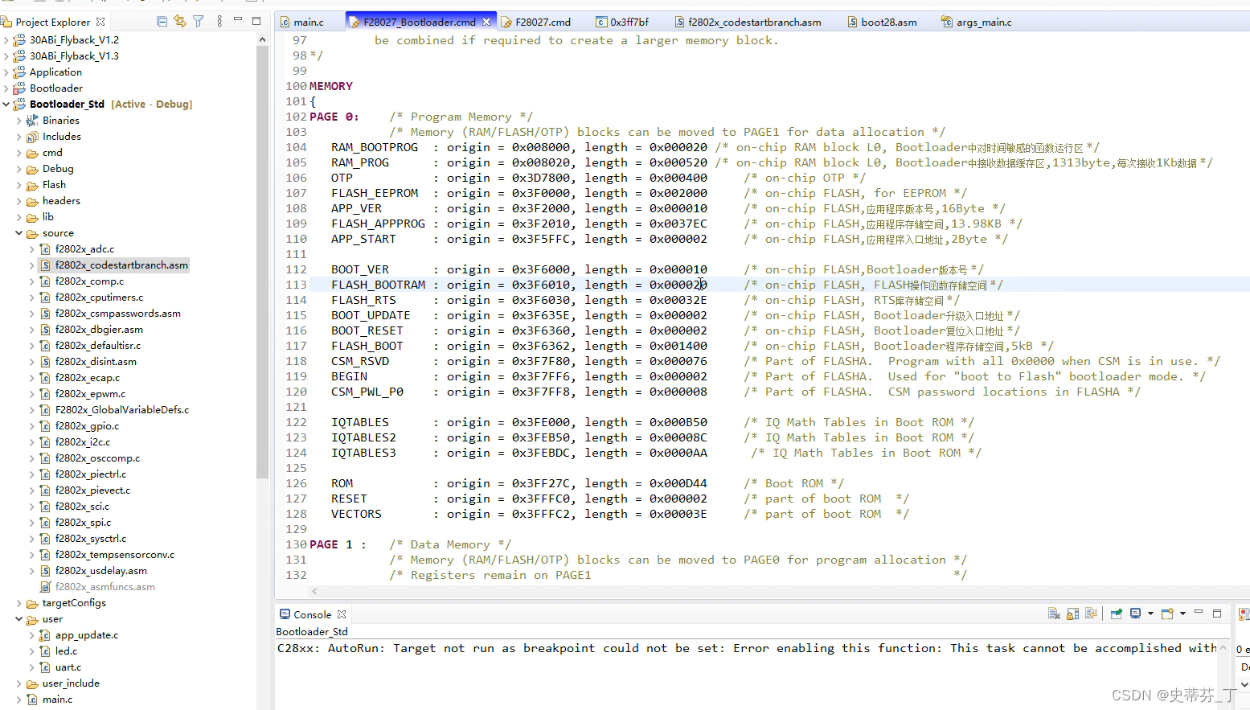The image size is (1250, 710).
Task: Switch to the args_main.c editor tab
Action: coord(977,22)
